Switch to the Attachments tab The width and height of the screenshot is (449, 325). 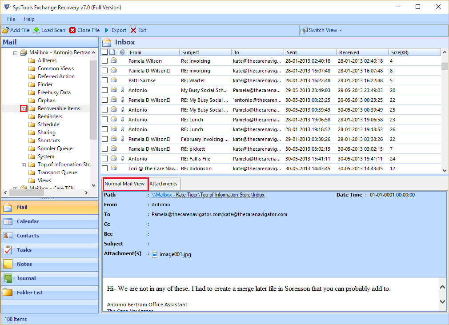pyautogui.click(x=163, y=184)
